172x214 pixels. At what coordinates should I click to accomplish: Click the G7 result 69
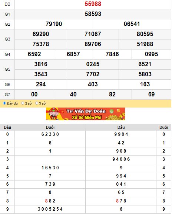(x=152, y=94)
